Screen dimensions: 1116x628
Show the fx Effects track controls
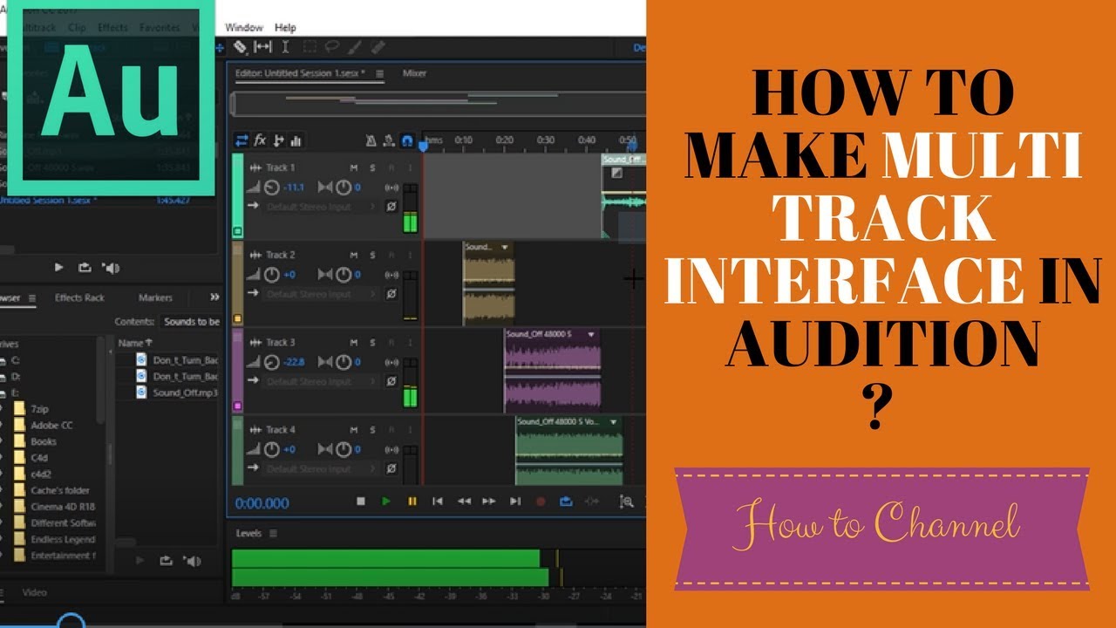pyautogui.click(x=260, y=140)
